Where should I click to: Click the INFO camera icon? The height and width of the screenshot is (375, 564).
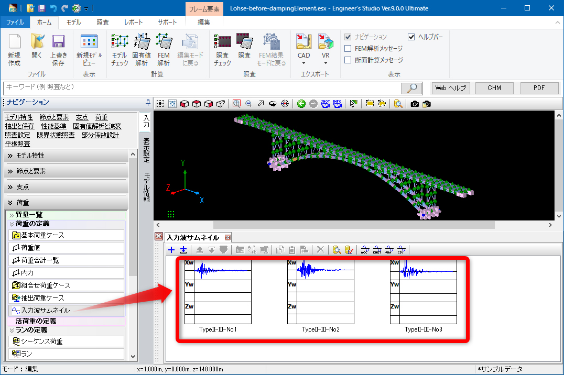point(338,104)
